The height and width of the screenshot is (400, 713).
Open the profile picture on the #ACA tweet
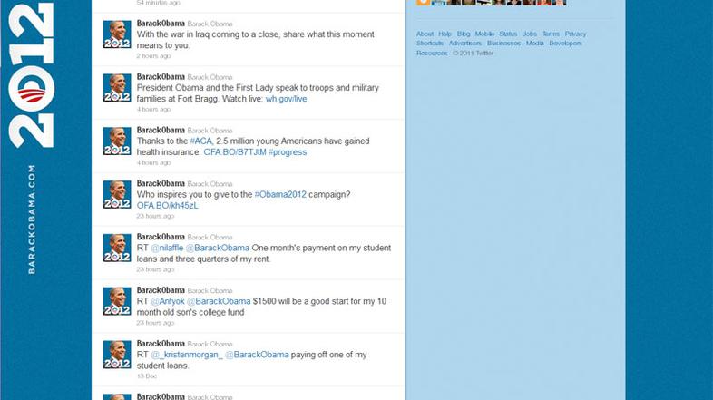coord(117,141)
